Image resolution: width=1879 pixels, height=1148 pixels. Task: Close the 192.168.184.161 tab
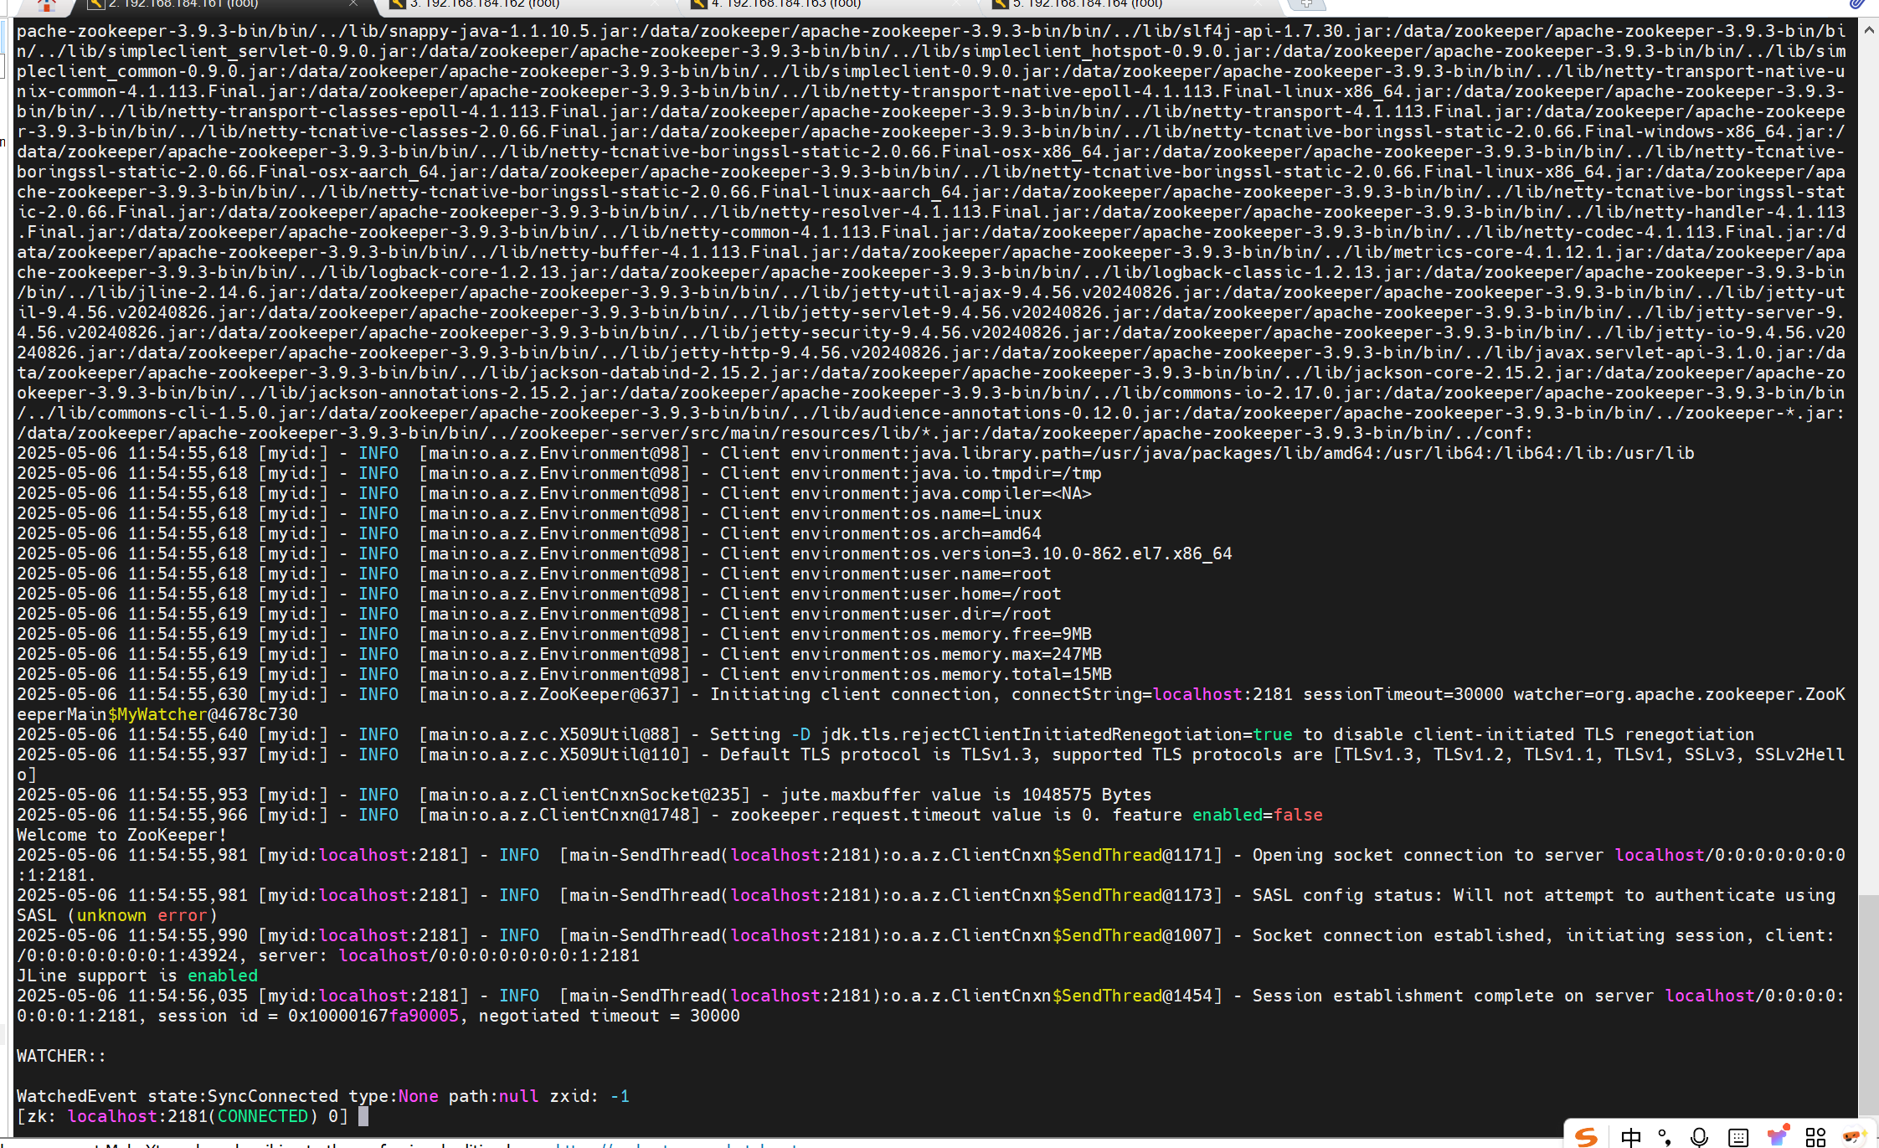(353, 3)
